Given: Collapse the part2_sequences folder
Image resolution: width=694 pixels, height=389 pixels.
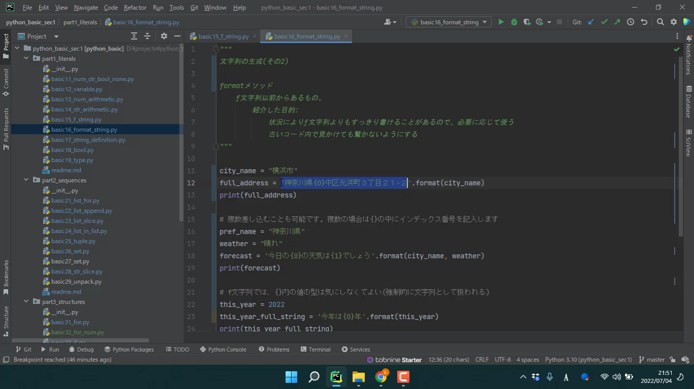Looking at the screenshot, I should [x=26, y=180].
